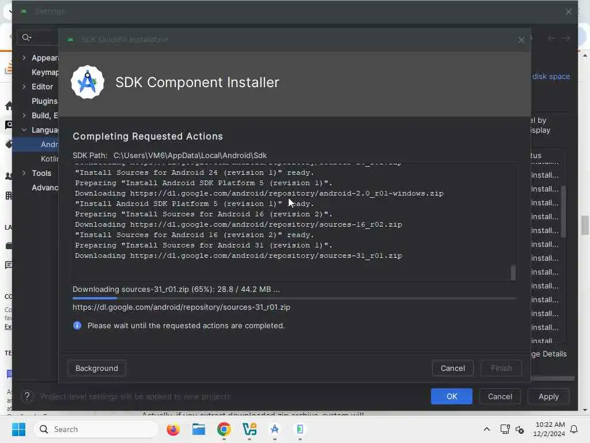Expand the Tools settings category
590x443 pixels.
(x=24, y=173)
